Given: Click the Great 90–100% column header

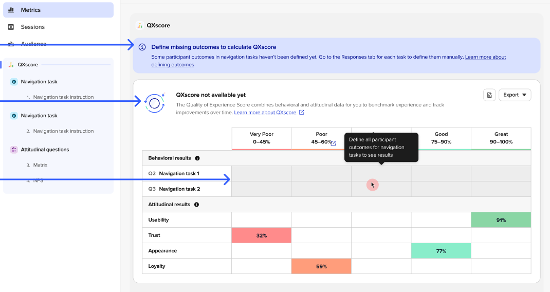Looking at the screenshot, I should pos(501,138).
